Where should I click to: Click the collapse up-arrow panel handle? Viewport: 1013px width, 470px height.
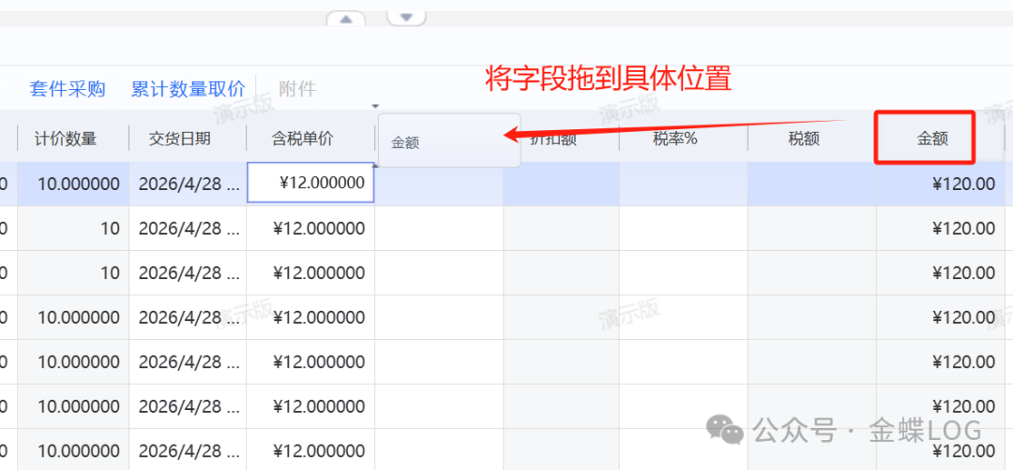(x=346, y=19)
